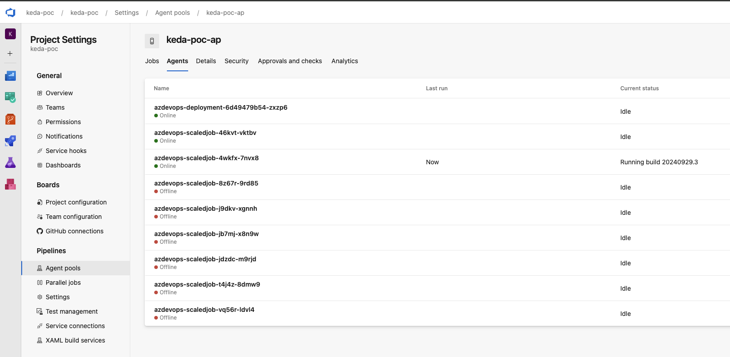
Task: Click the Service connections icon
Action: click(x=40, y=326)
